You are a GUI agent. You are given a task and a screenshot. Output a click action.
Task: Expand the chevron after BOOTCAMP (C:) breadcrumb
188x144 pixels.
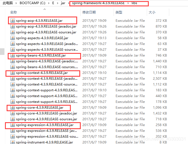pyautogui.click(x=49, y=3)
